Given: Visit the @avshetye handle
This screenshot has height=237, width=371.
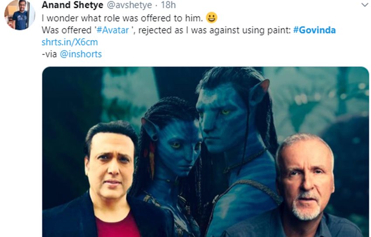Looking at the screenshot, I should (130, 5).
